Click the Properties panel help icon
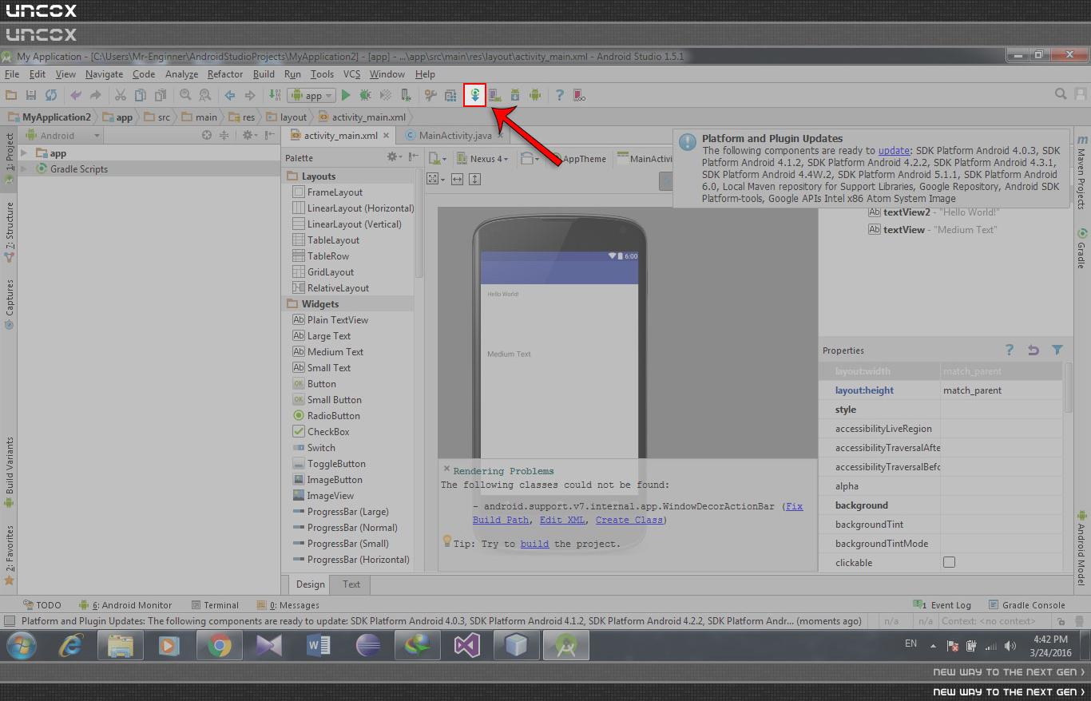 click(1010, 350)
